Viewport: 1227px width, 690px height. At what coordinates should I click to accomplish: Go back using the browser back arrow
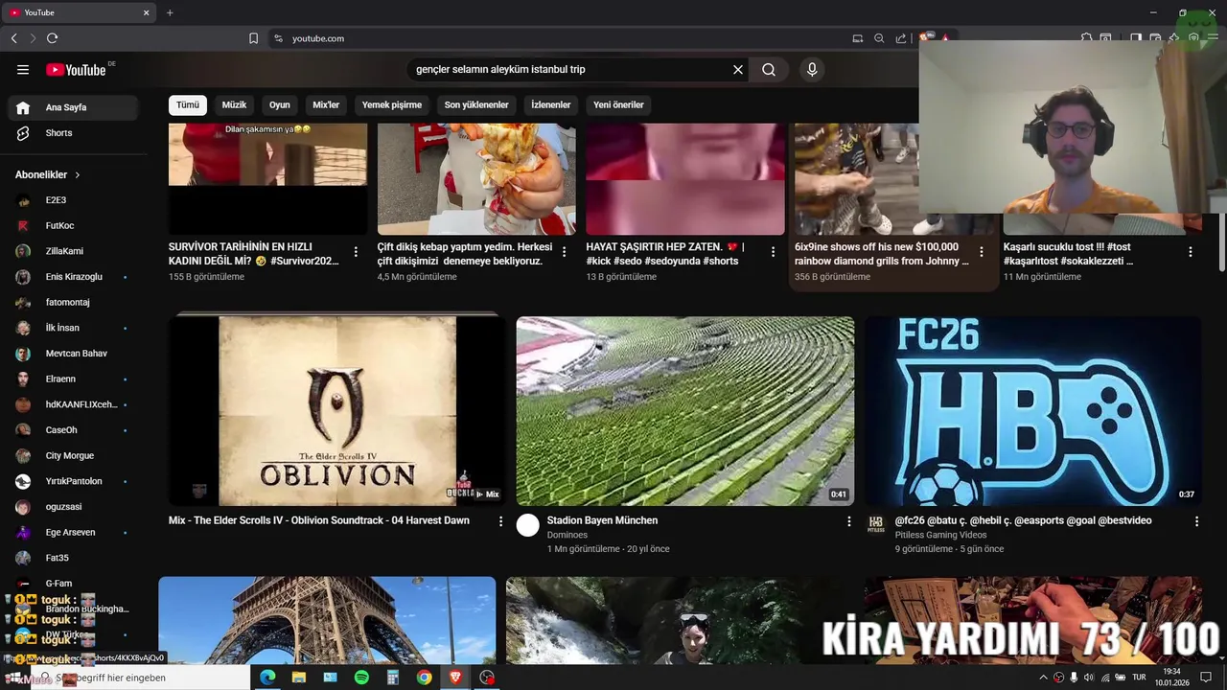(x=13, y=38)
